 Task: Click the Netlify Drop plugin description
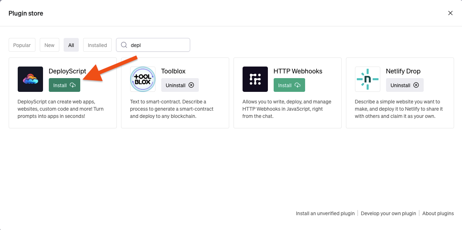click(x=399, y=109)
